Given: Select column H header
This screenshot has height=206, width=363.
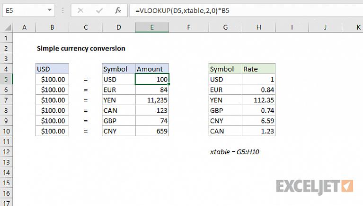Looking at the screenshot, I should 258,28.
